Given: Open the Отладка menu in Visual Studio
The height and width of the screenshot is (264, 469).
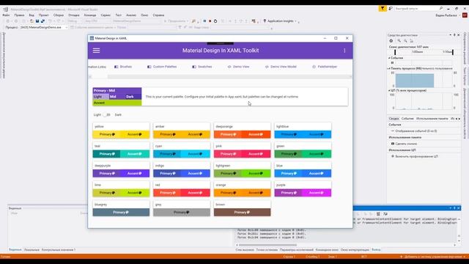Looking at the screenshot, I should pyautogui.click(x=73, y=15).
